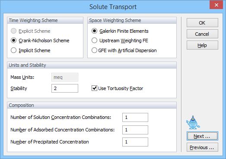Confirm settings with the OK button
The width and height of the screenshot is (226, 159).
(202, 23)
